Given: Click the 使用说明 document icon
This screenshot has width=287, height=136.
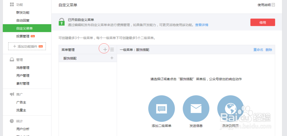Looking at the screenshot, I should [x=273, y=5].
